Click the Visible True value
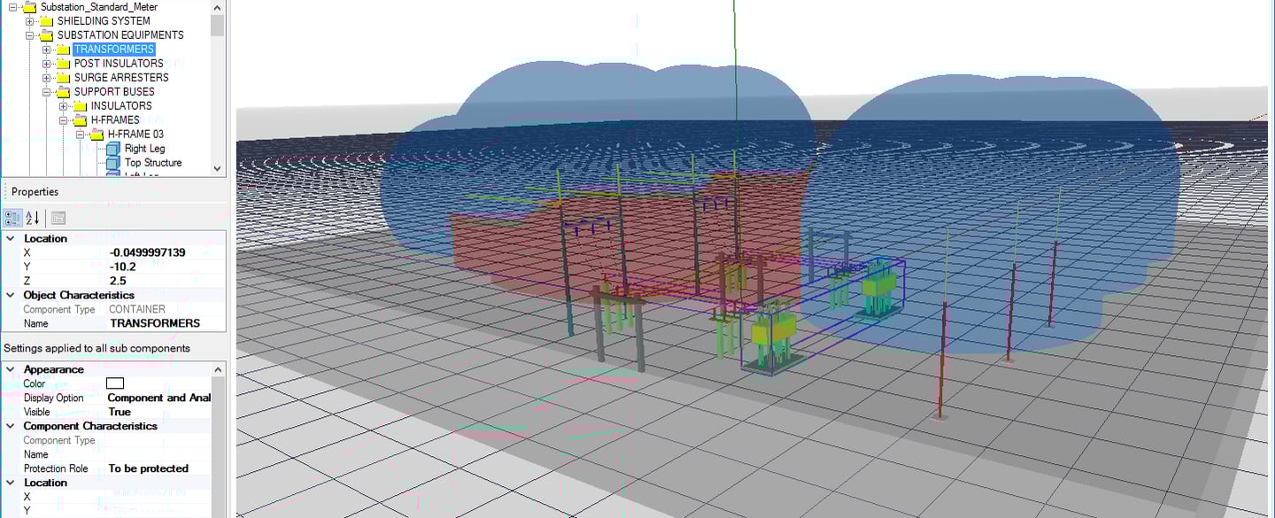1275x518 pixels. [158, 412]
